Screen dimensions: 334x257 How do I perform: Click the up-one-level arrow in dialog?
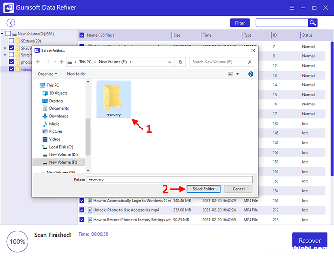pyautogui.click(x=62, y=62)
